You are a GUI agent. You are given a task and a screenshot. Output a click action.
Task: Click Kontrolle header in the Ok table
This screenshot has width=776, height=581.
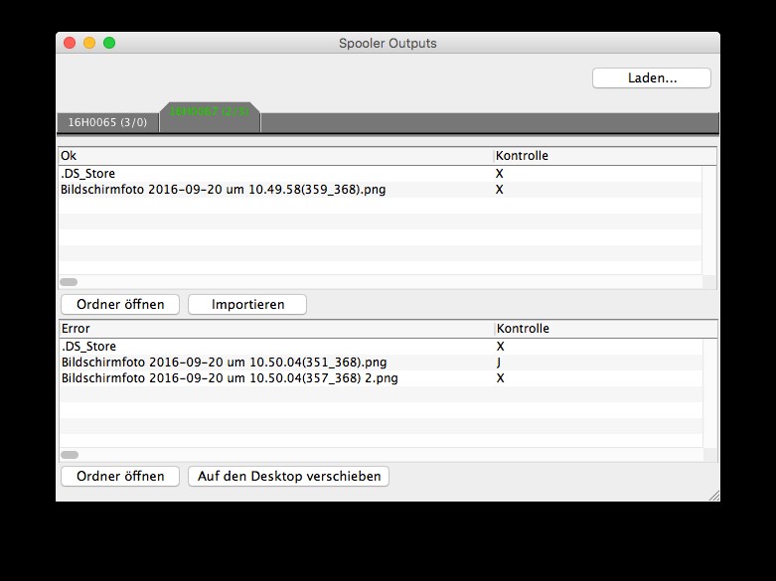[604, 156]
